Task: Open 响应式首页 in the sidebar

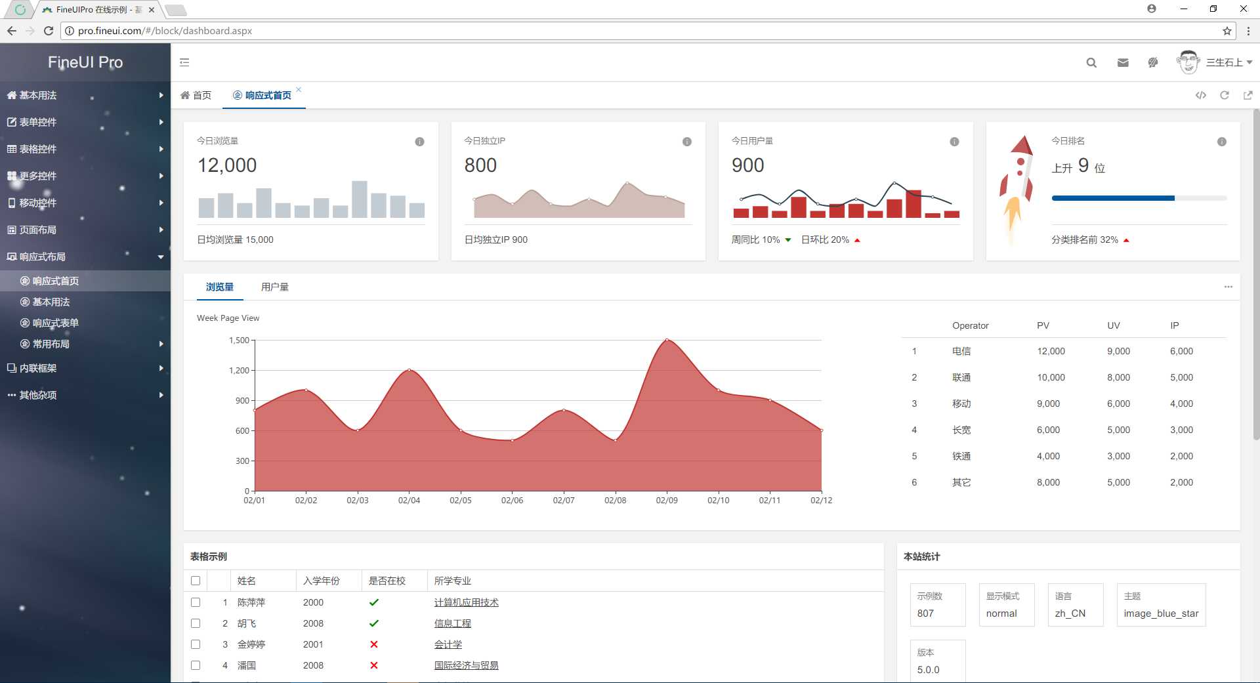Action: 85,281
